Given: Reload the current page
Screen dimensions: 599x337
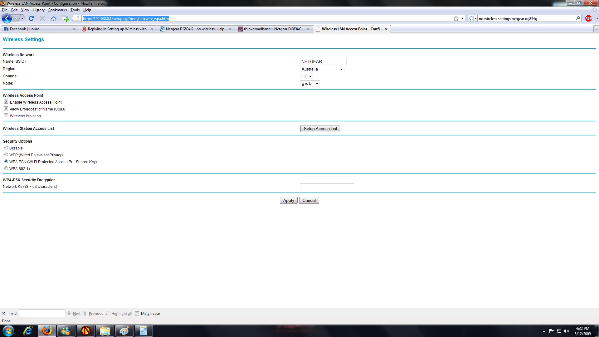Looking at the screenshot, I should pyautogui.click(x=31, y=19).
